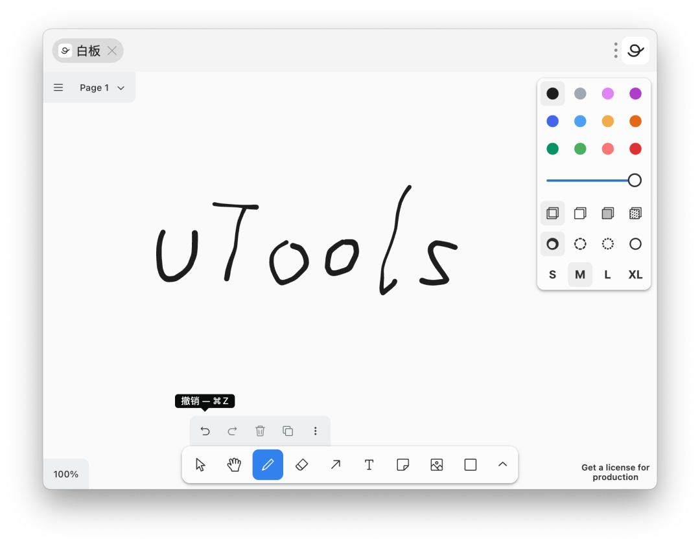This screenshot has width=700, height=546.
Task: Click the redo arrow
Action: click(232, 431)
